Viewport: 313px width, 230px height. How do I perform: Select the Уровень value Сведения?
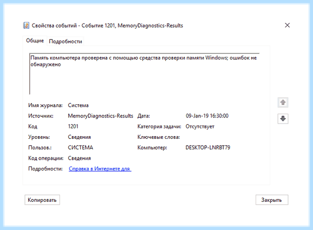pyautogui.click(x=79, y=137)
